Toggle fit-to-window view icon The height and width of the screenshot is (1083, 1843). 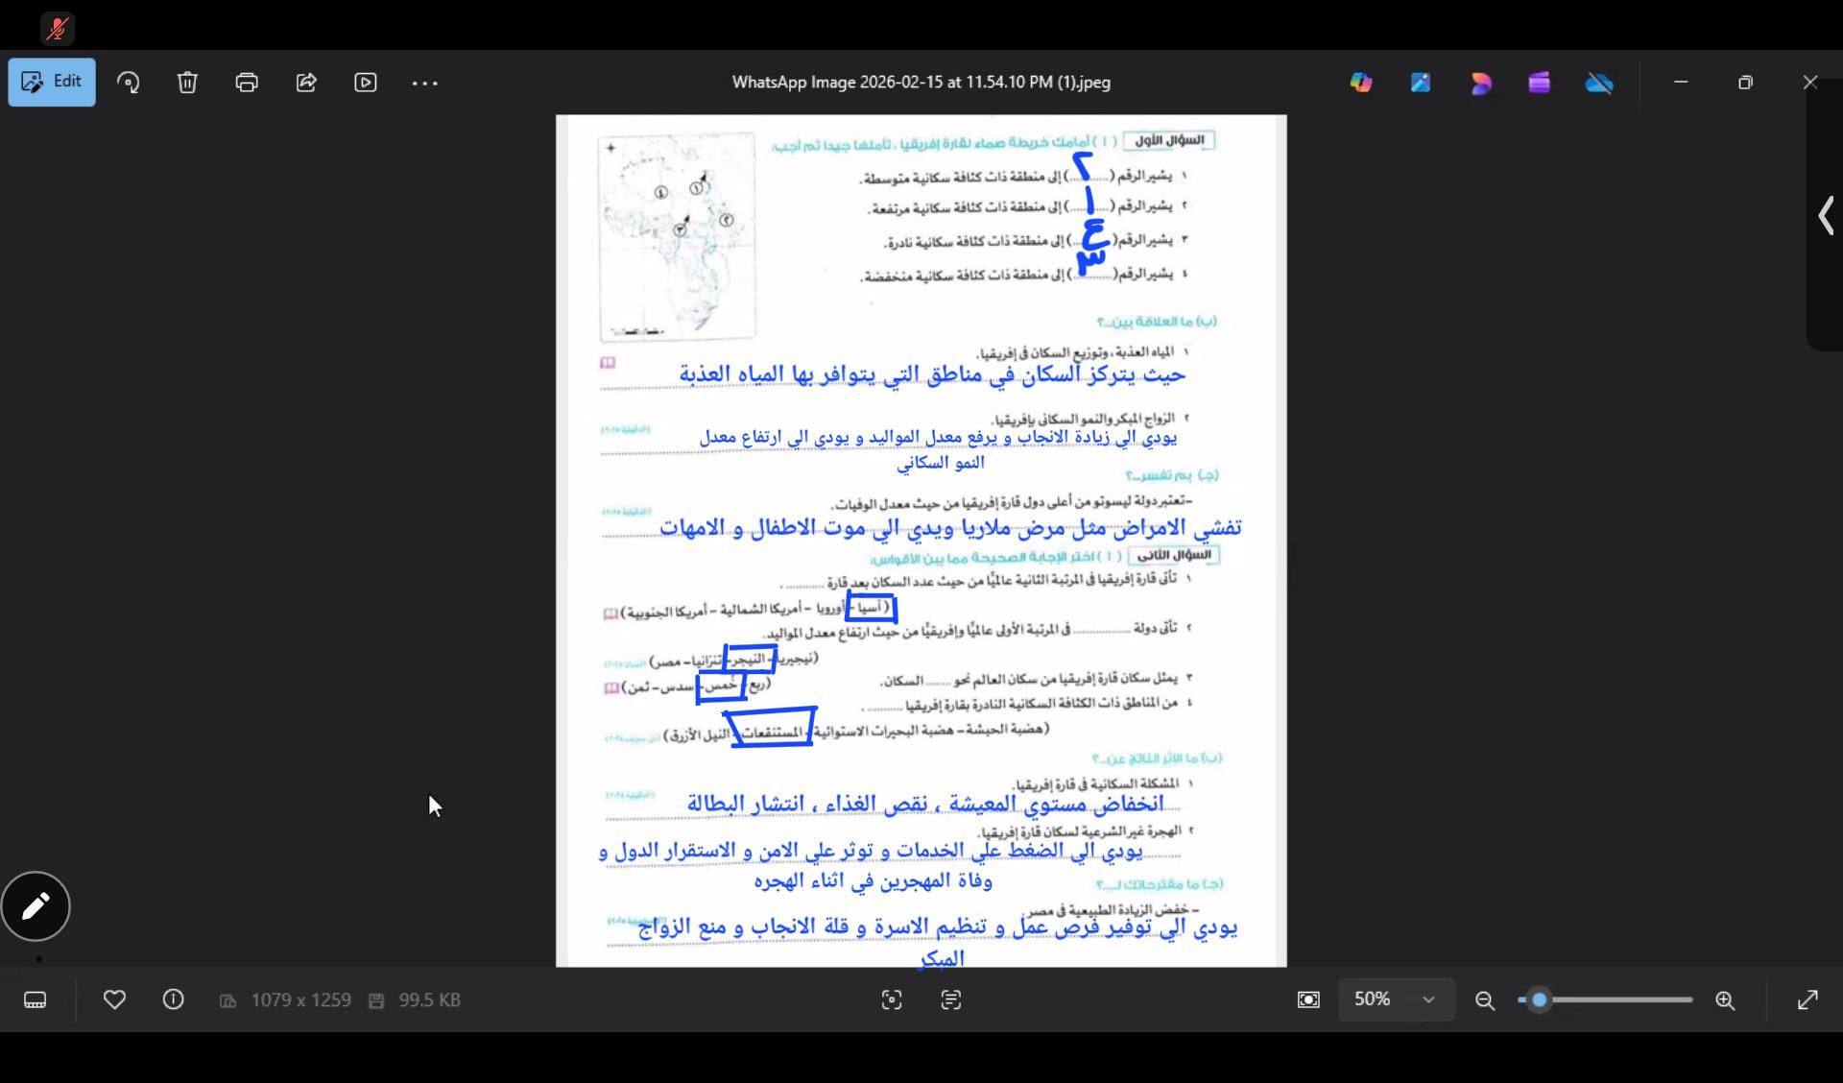tap(1308, 1000)
